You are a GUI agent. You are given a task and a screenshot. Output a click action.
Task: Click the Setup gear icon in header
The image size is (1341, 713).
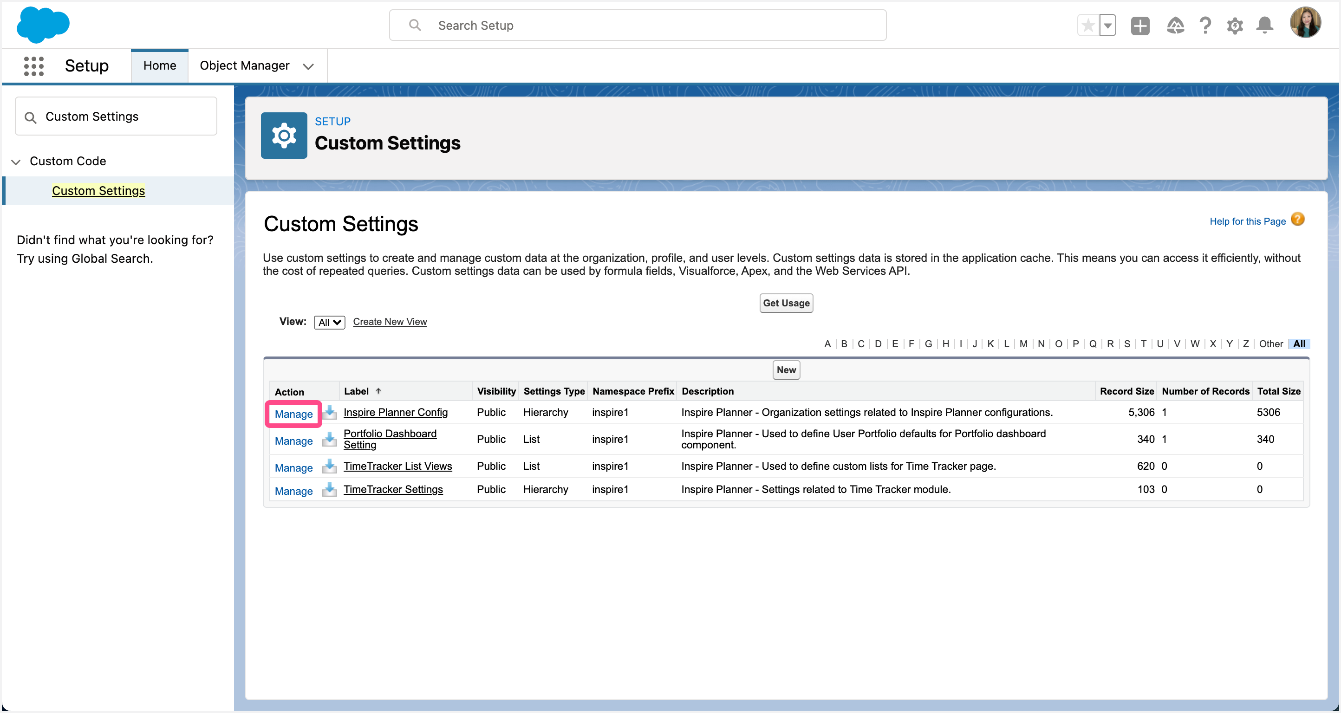click(1235, 25)
